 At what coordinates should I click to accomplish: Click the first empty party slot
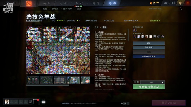point(12,102)
